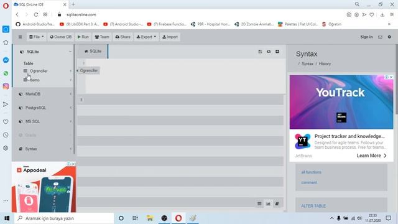
Task: Open Messenger in the Opera sidebar
Action: 6,60
